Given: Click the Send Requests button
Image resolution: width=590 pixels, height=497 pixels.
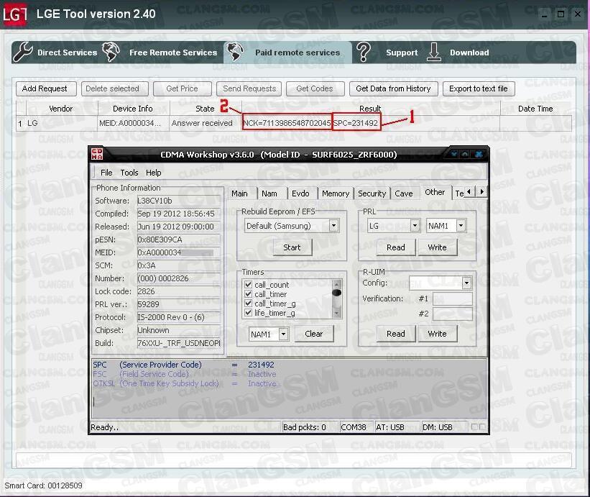Looking at the screenshot, I should point(249,89).
